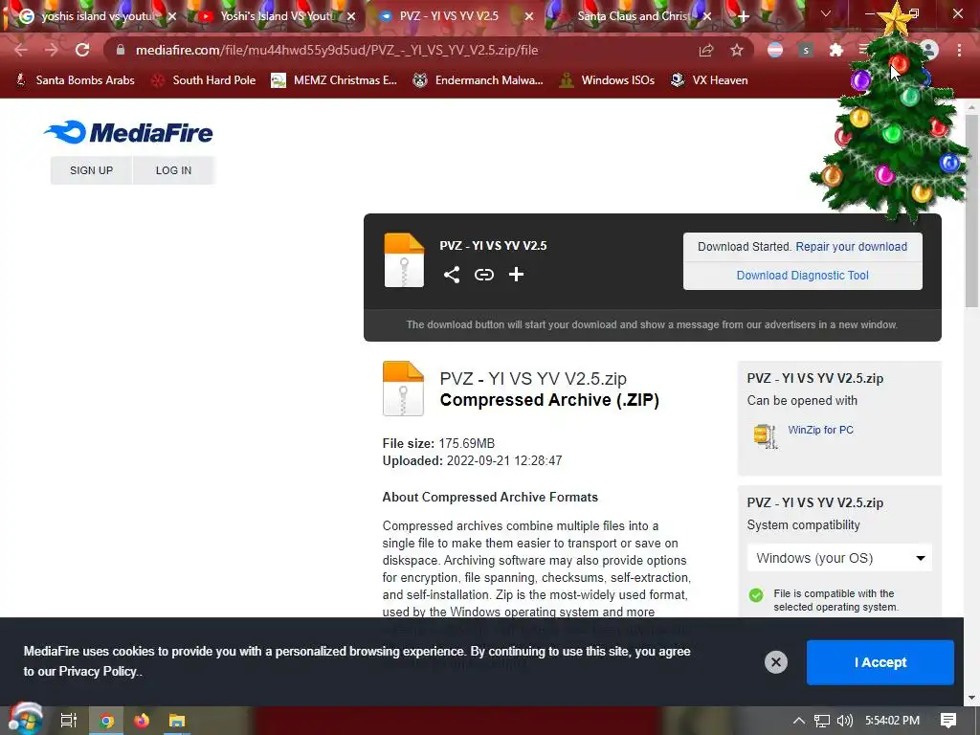The height and width of the screenshot is (735, 980).
Task: Bookmark this page with the star icon
Action: tap(737, 50)
